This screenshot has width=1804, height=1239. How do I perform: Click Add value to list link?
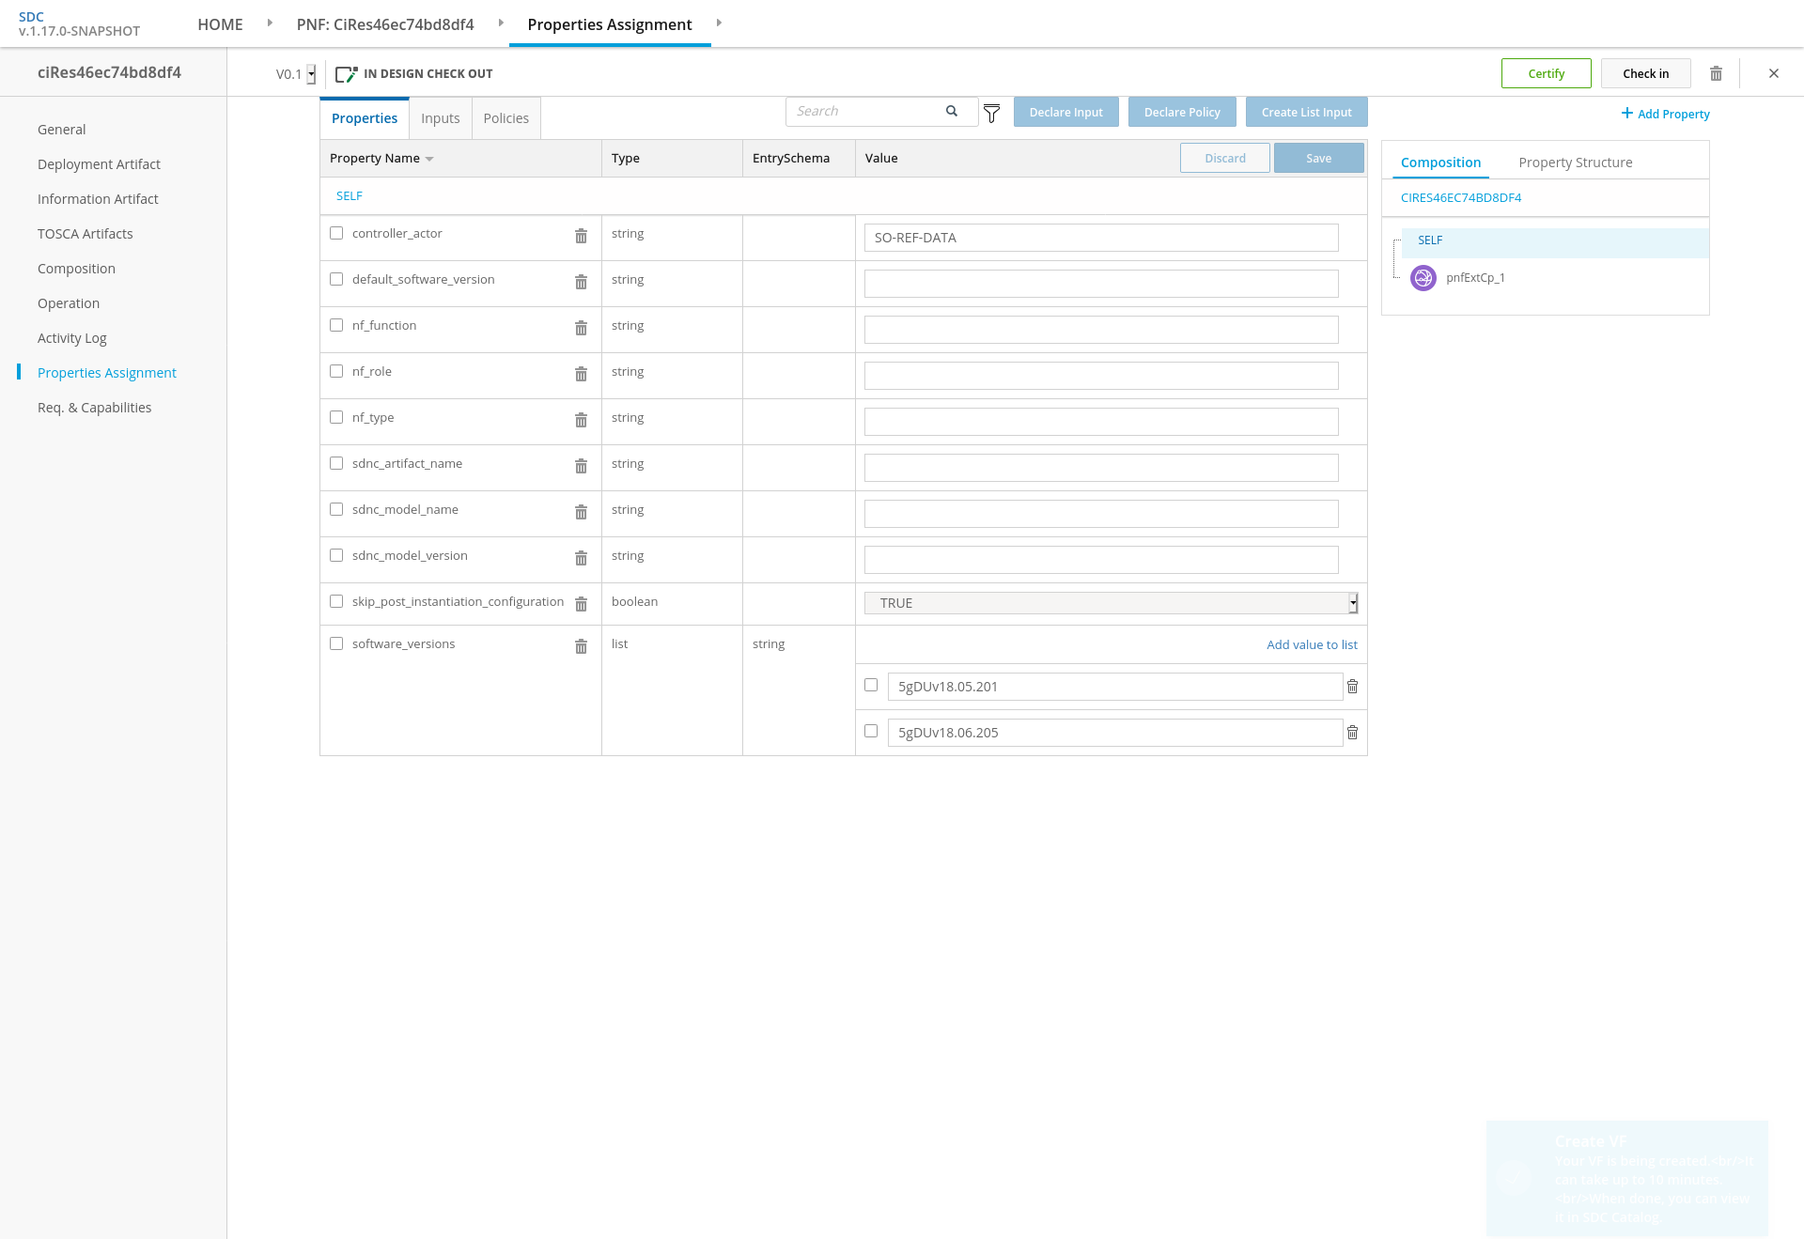coord(1312,644)
